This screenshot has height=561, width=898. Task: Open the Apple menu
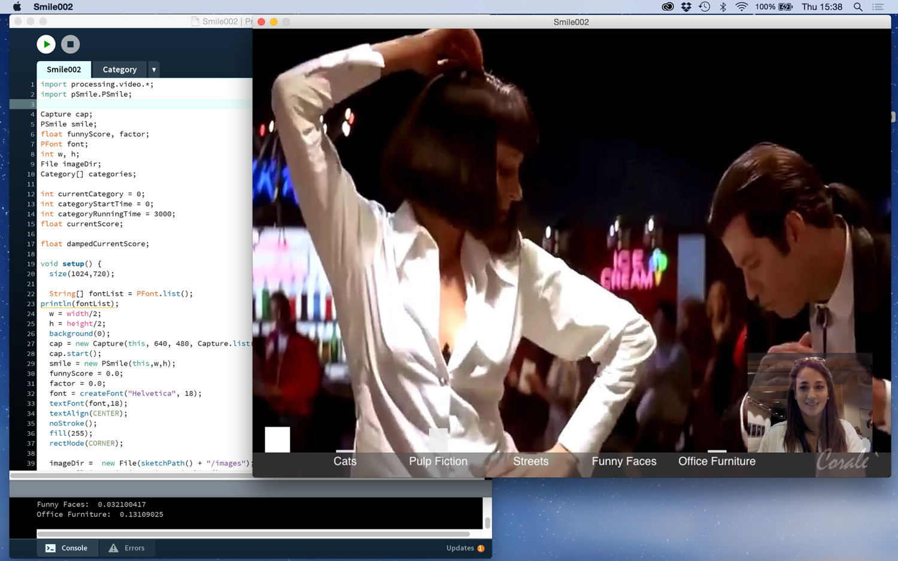[16, 7]
